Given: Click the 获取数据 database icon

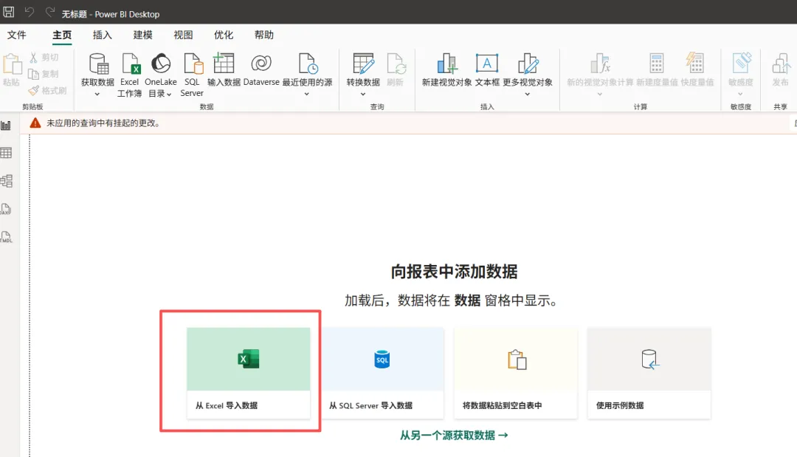Looking at the screenshot, I should point(98,64).
